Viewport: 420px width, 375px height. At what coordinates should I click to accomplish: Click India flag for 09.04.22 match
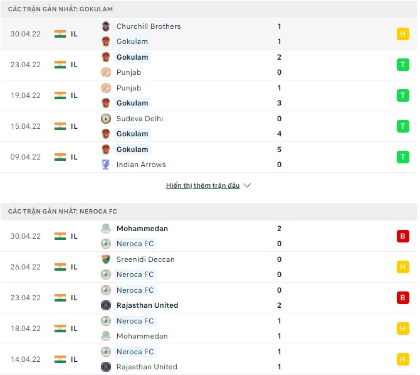point(60,157)
